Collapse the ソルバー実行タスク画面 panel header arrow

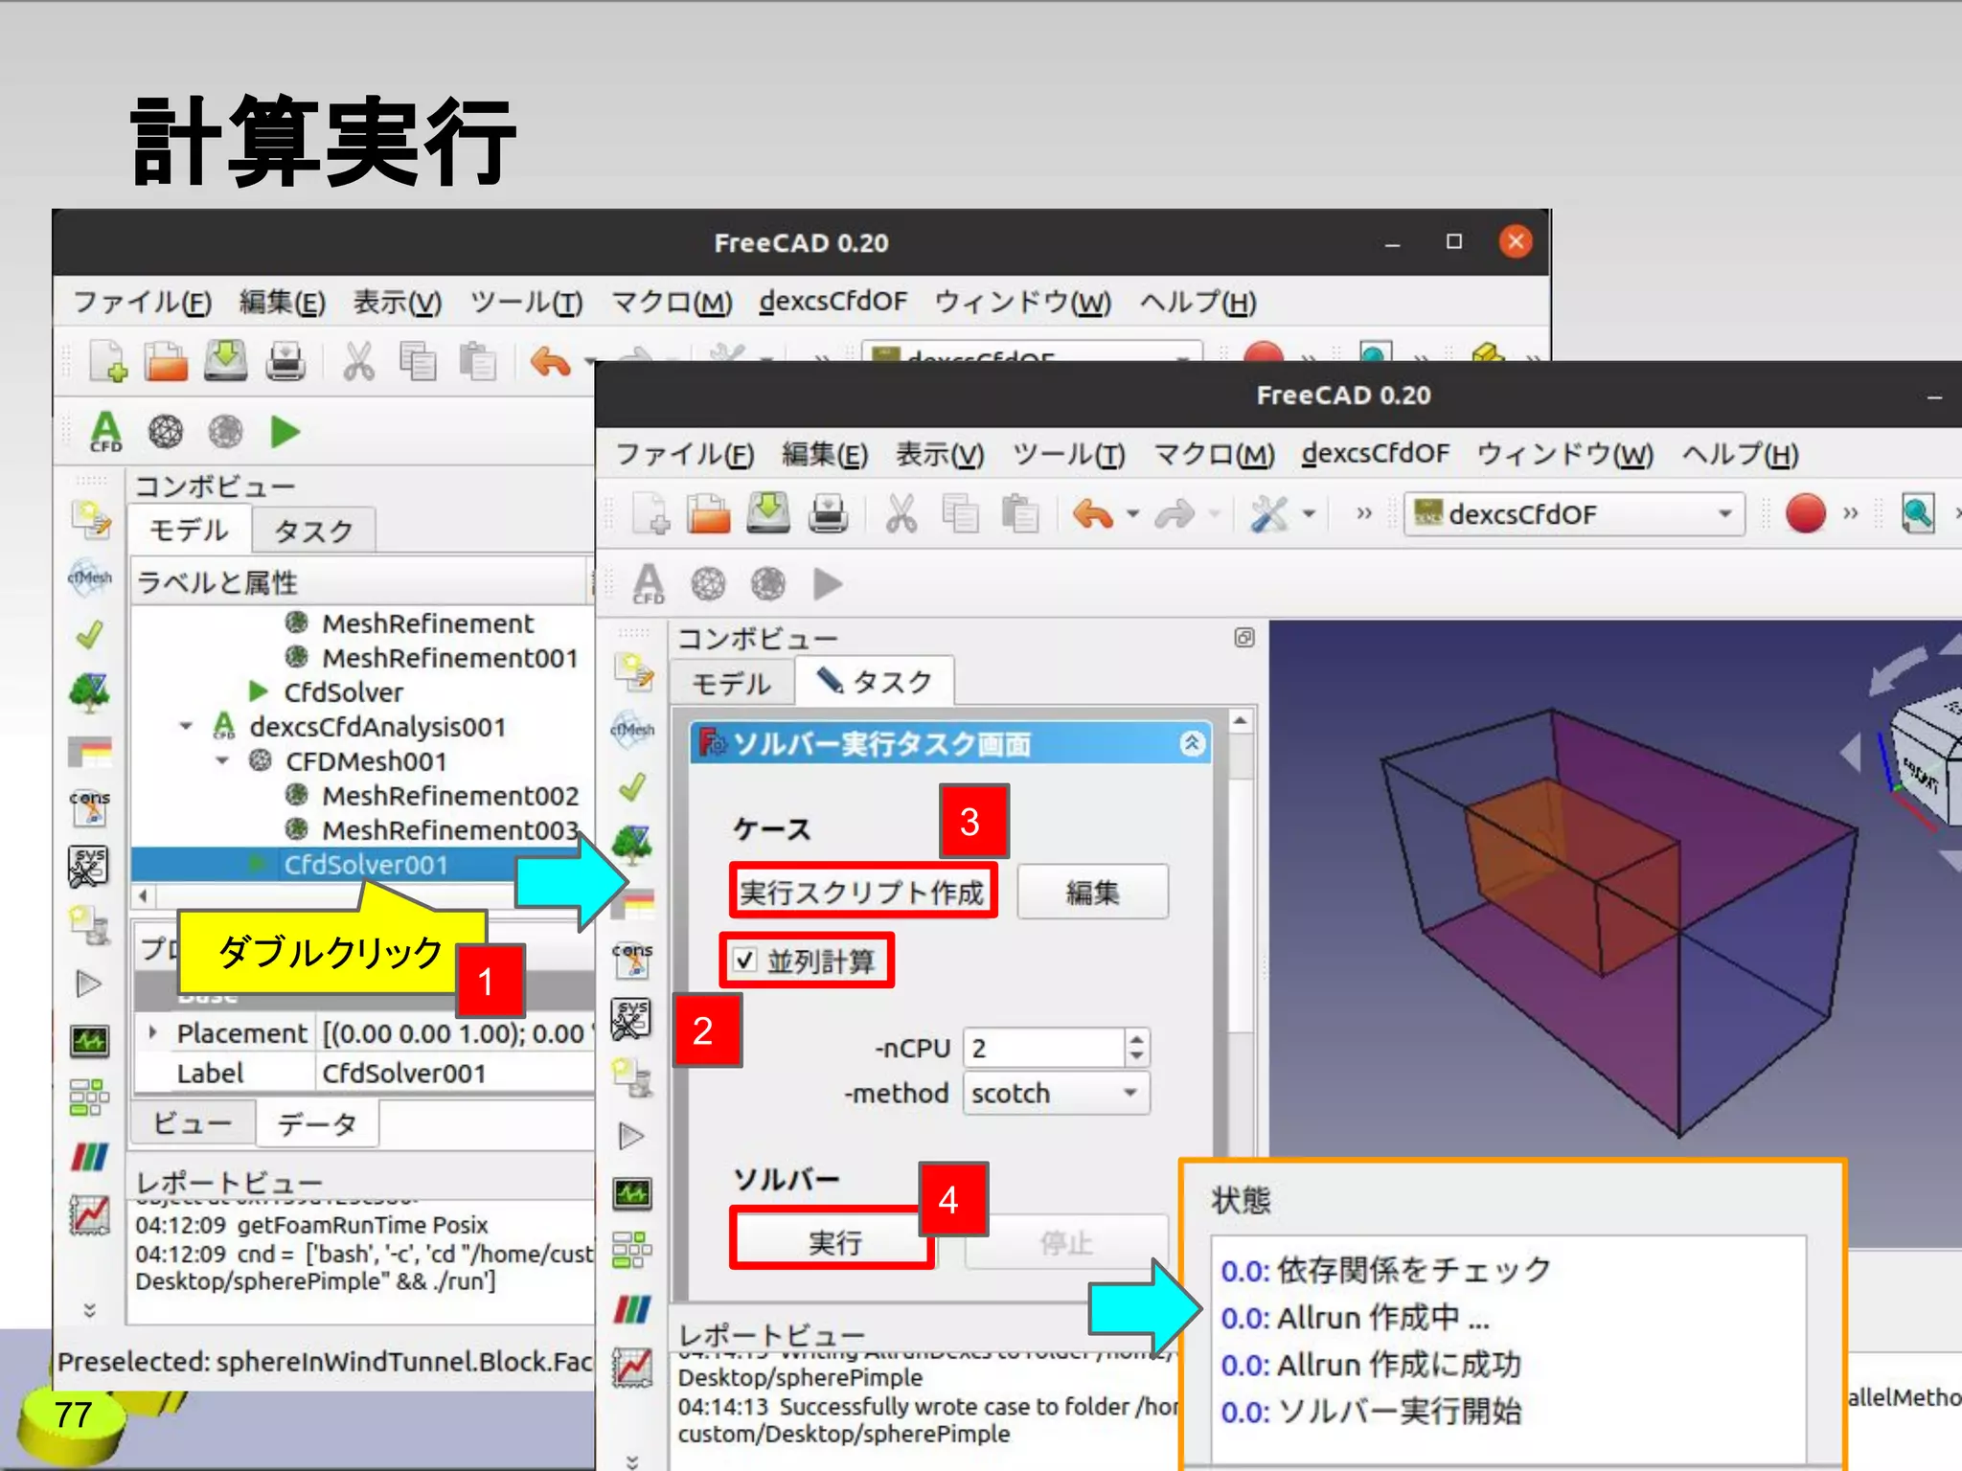pyautogui.click(x=1192, y=743)
